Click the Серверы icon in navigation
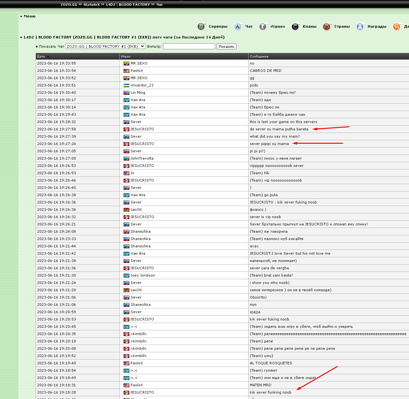409x399 pixels. tap(201, 26)
